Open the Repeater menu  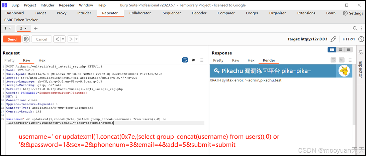66,5
